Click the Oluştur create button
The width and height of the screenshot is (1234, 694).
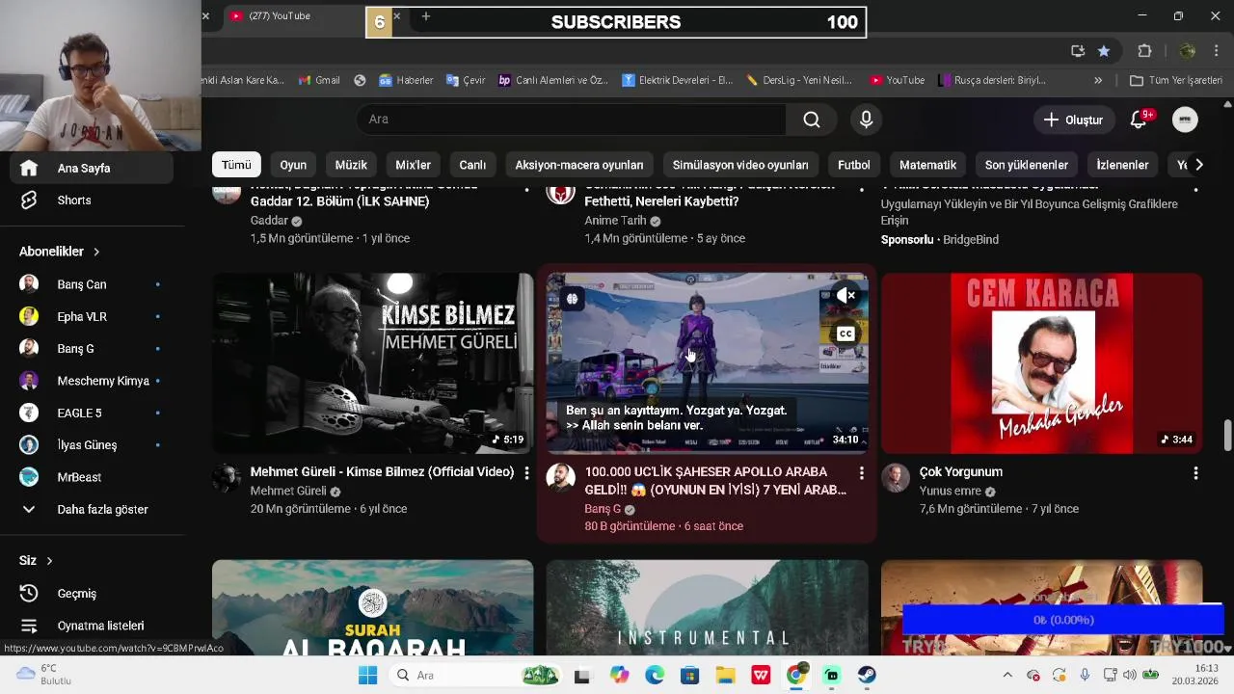1073,120
